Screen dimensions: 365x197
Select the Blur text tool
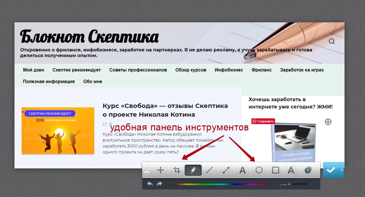click(291, 170)
